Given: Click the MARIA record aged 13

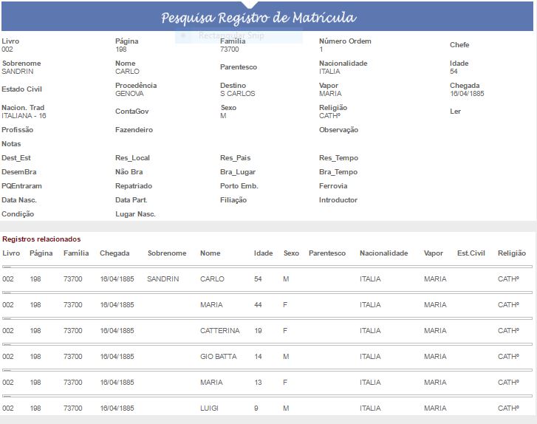Looking at the screenshot, I should [x=211, y=383].
